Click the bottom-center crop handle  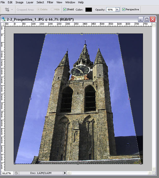[78, 164]
